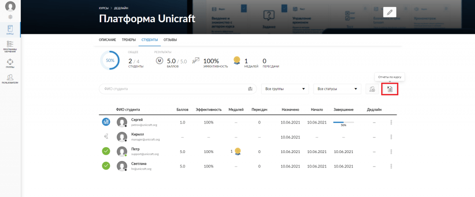
Task: Click email petrov@unicraft.org
Action: 144,125
